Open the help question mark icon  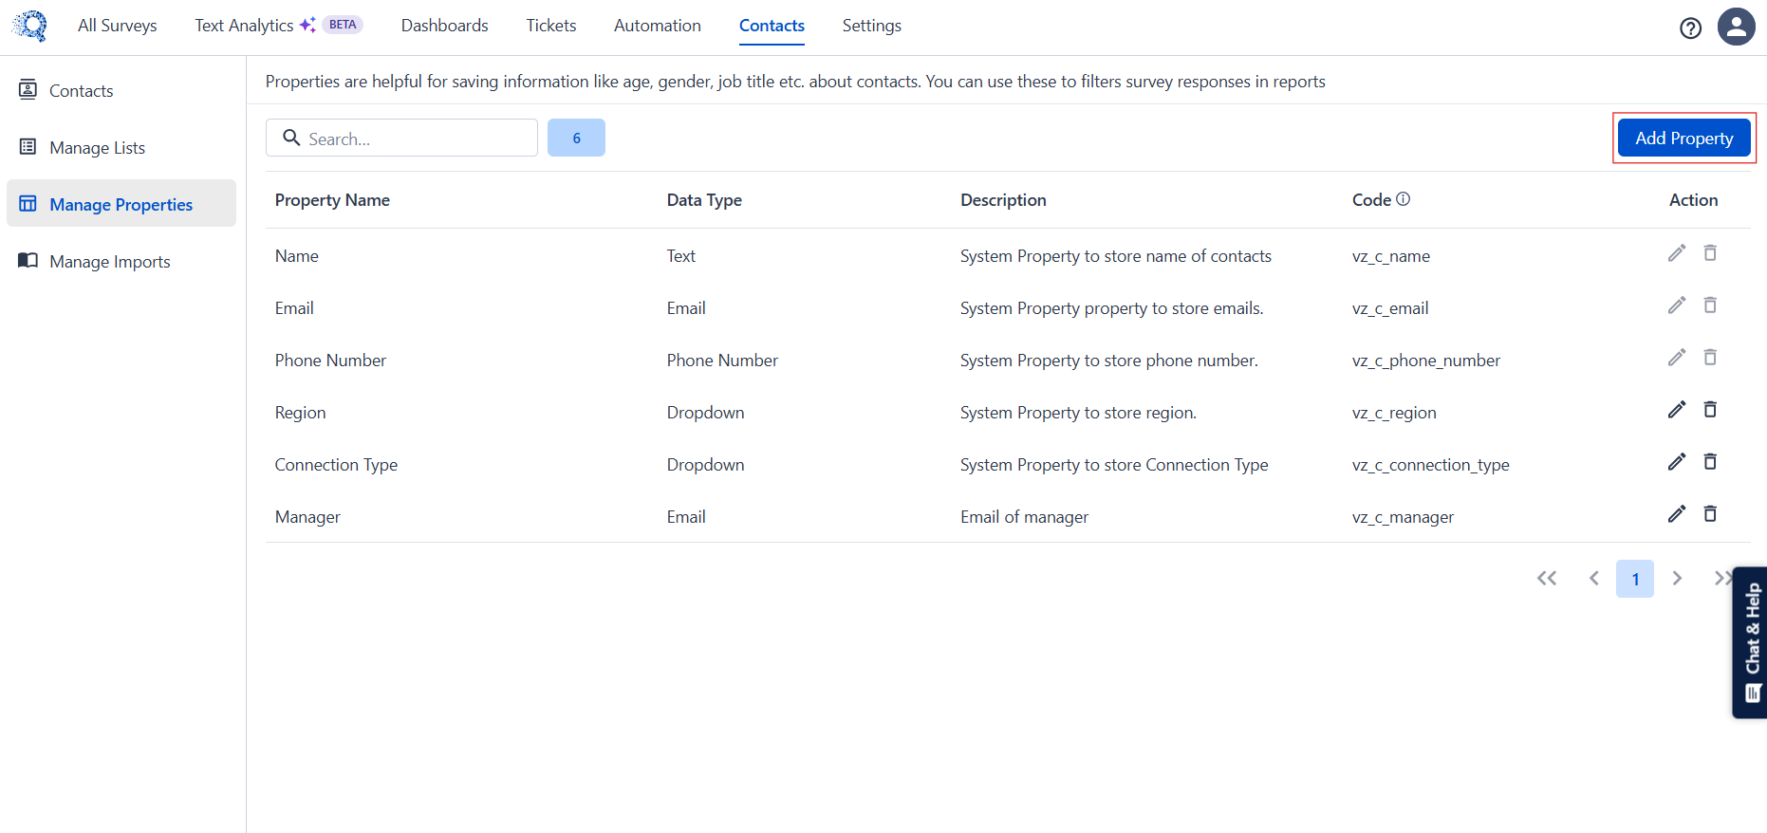click(x=1690, y=28)
